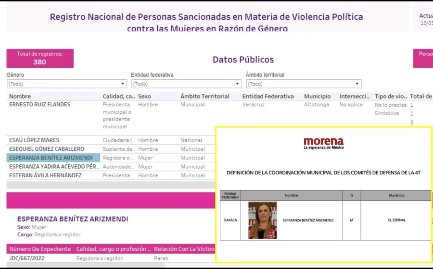Open the Entidad federativa filter dropdown
433x269 pixels.
tap(186, 84)
